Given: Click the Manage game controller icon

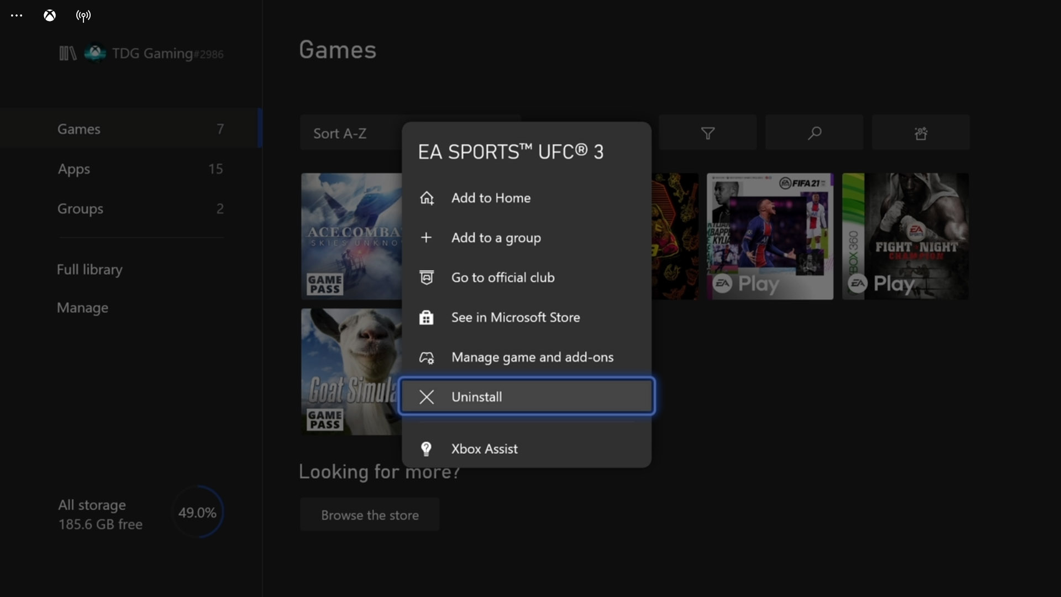Looking at the screenshot, I should pyautogui.click(x=426, y=357).
